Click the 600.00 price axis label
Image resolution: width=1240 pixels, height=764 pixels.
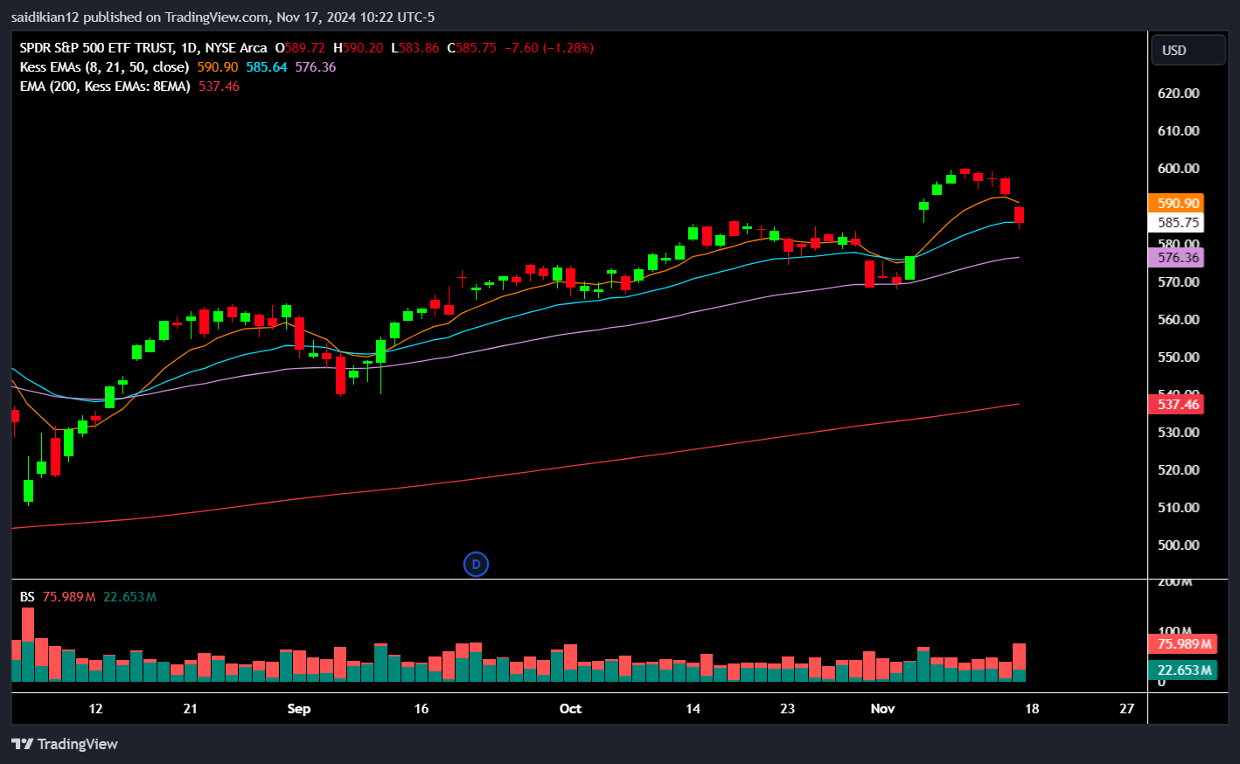click(x=1178, y=168)
